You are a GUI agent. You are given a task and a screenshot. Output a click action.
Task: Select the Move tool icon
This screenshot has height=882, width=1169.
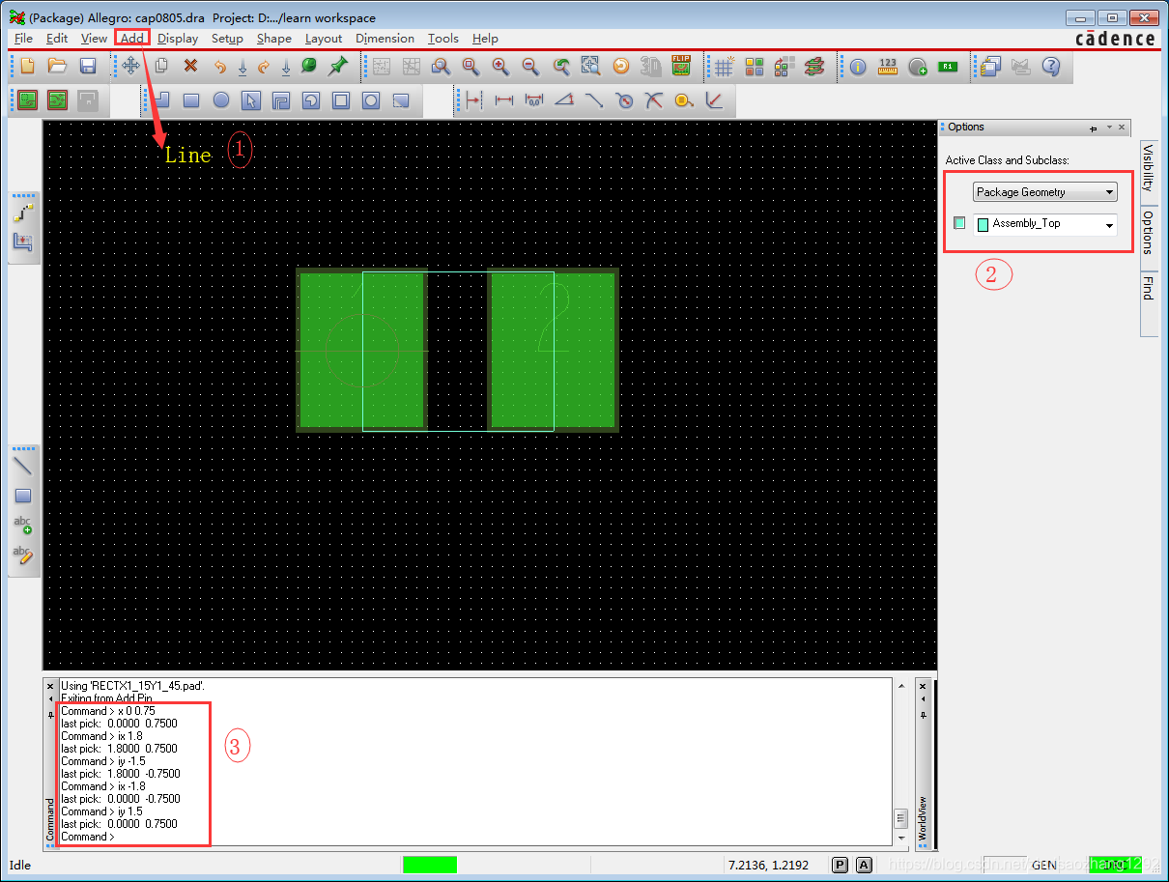pos(130,66)
